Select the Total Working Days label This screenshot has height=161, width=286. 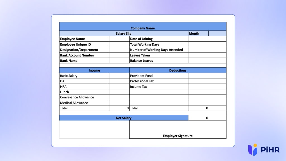tap(158, 44)
